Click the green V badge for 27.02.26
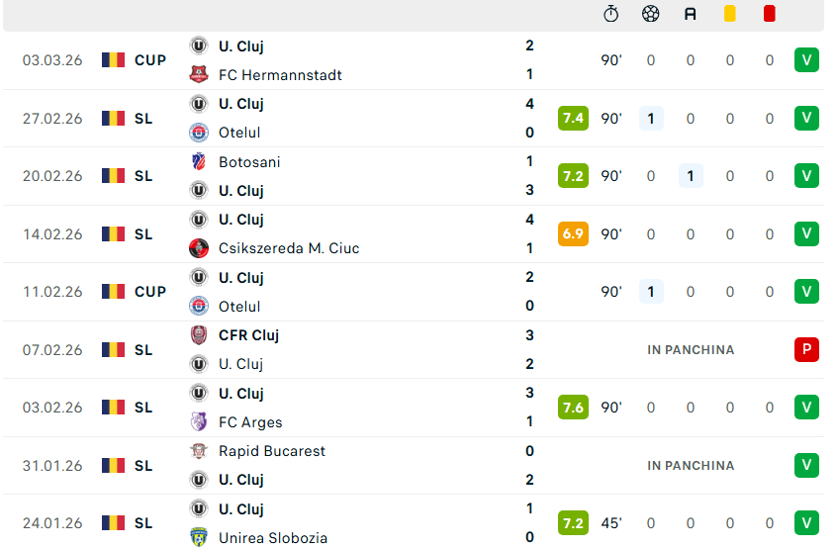 coord(806,119)
